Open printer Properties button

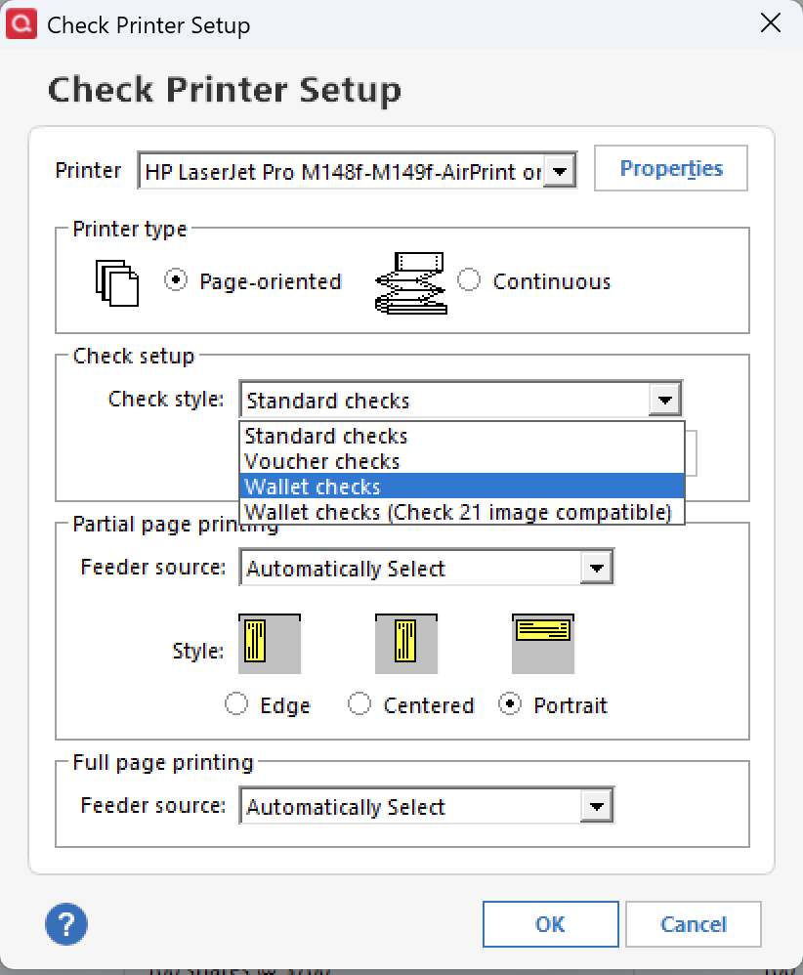coord(671,168)
